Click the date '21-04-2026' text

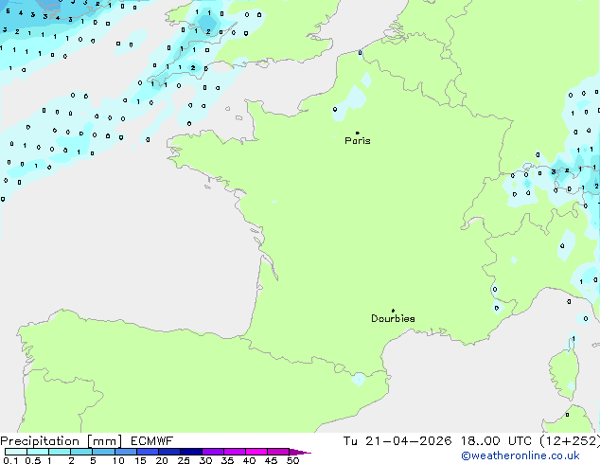click(x=408, y=441)
